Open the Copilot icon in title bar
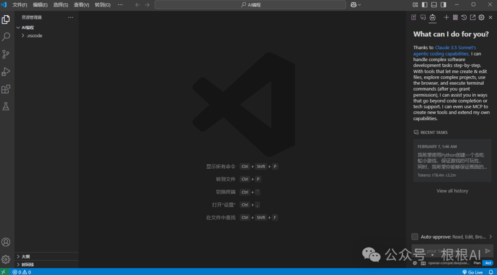The height and width of the screenshot is (275, 497). [356, 5]
